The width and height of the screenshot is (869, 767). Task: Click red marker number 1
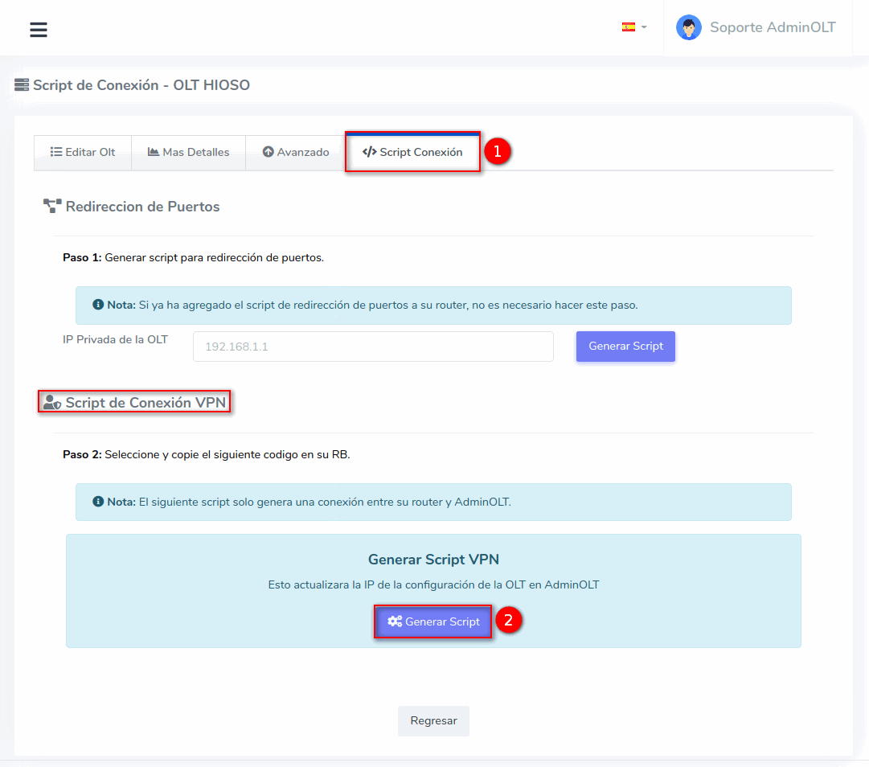(498, 151)
